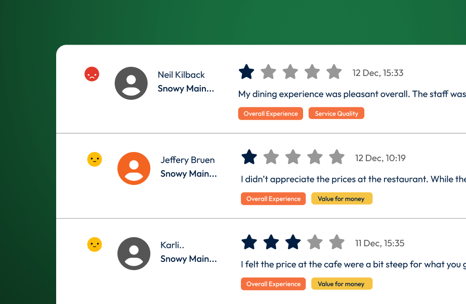Click Value for money tag on Jeffery's review
The width and height of the screenshot is (466, 304).
[x=342, y=199]
